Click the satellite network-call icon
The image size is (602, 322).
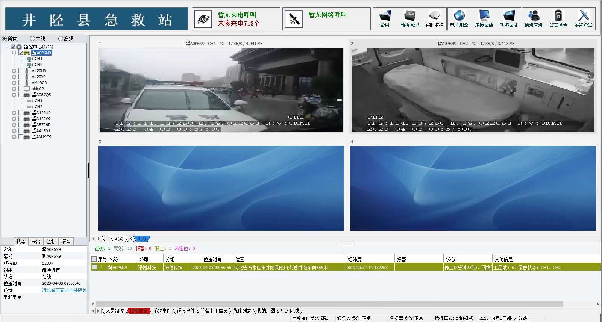click(x=294, y=19)
